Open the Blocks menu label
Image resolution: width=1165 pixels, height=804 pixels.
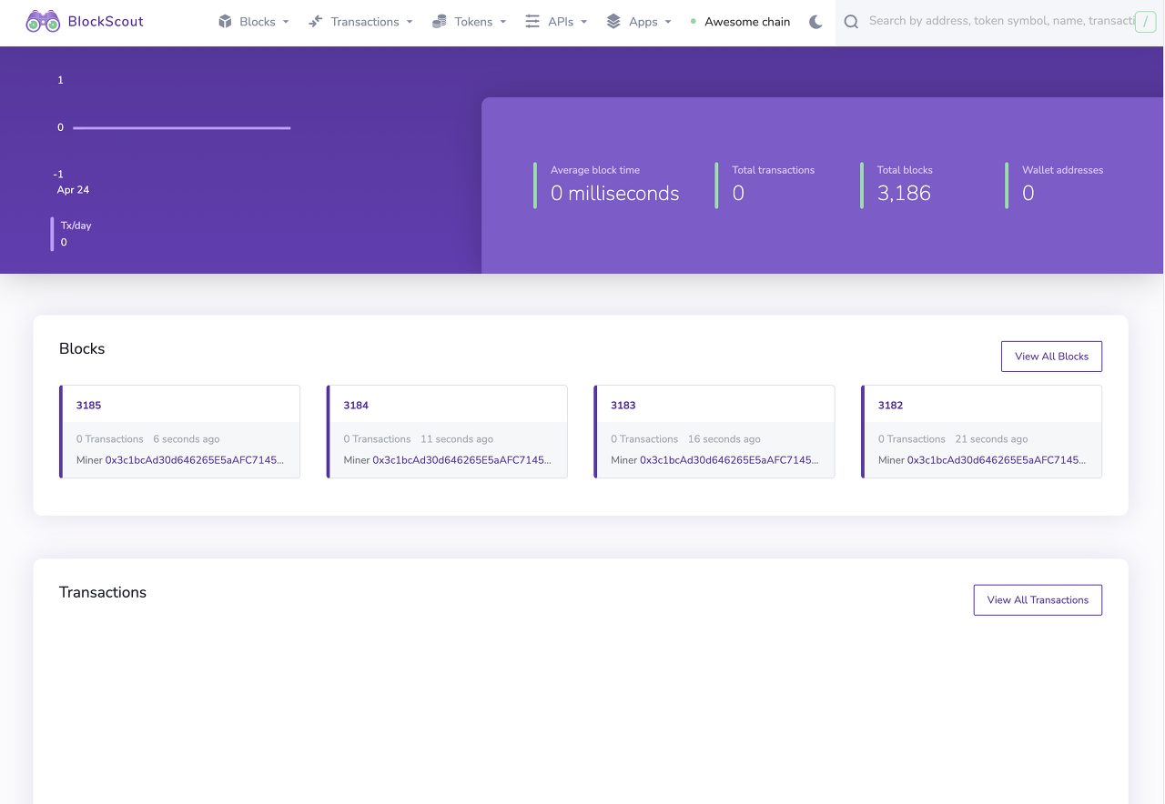tap(258, 22)
